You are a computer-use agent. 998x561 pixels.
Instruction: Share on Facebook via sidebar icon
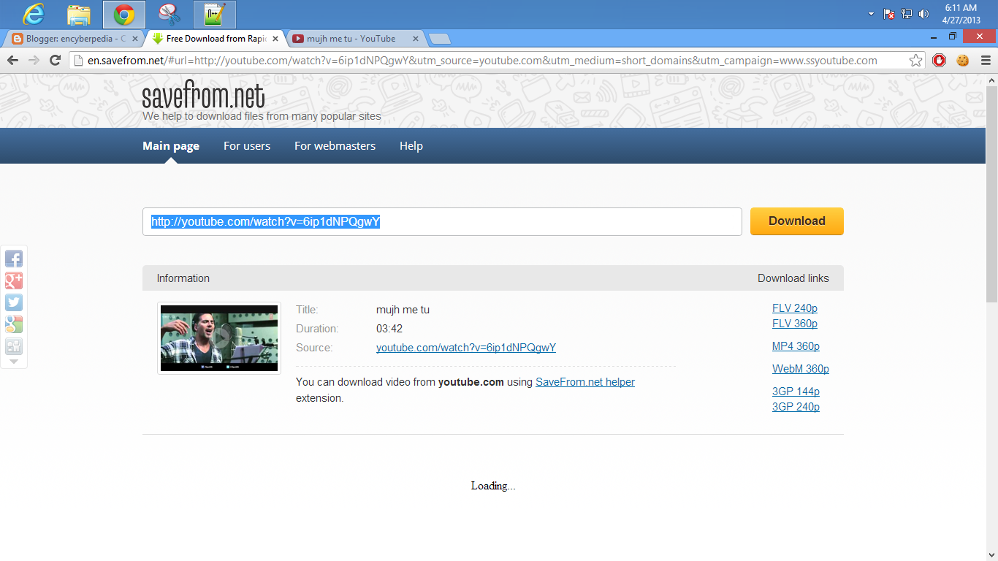(x=14, y=259)
